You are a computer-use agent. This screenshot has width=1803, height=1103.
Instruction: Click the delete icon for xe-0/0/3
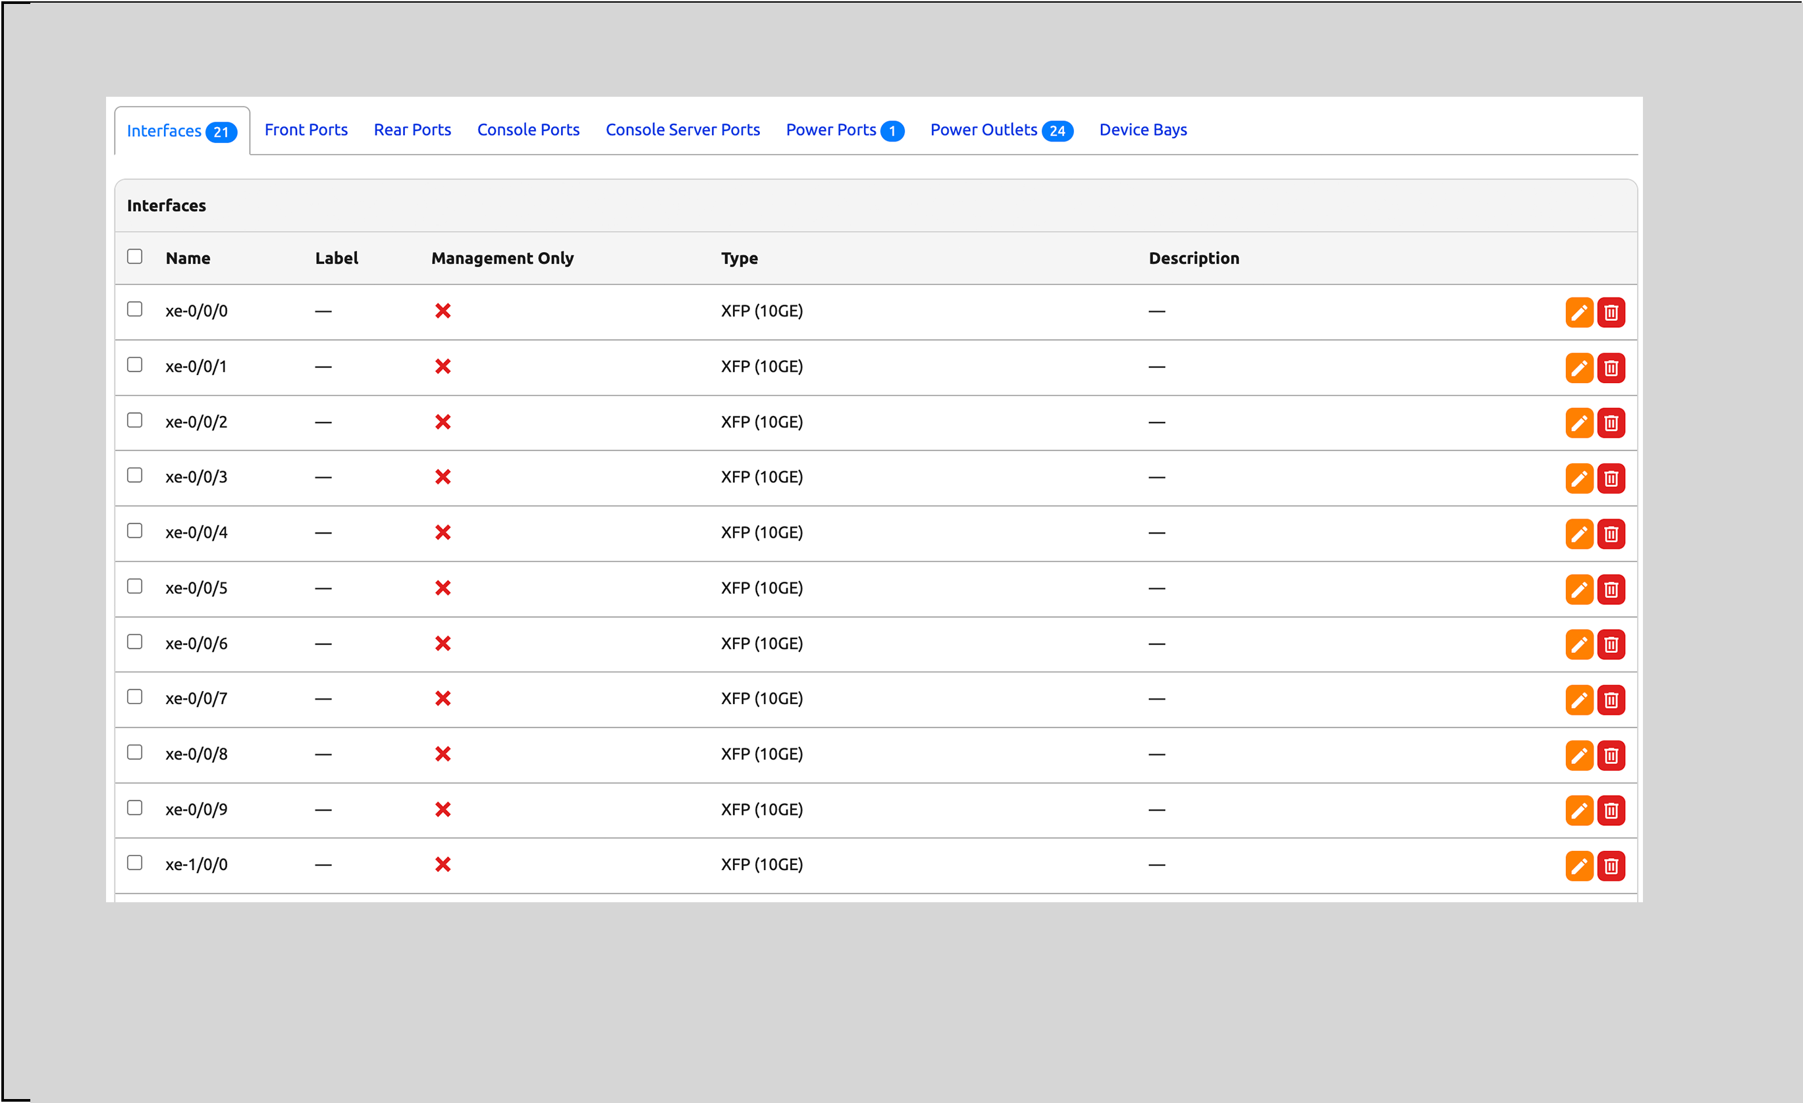tap(1610, 478)
